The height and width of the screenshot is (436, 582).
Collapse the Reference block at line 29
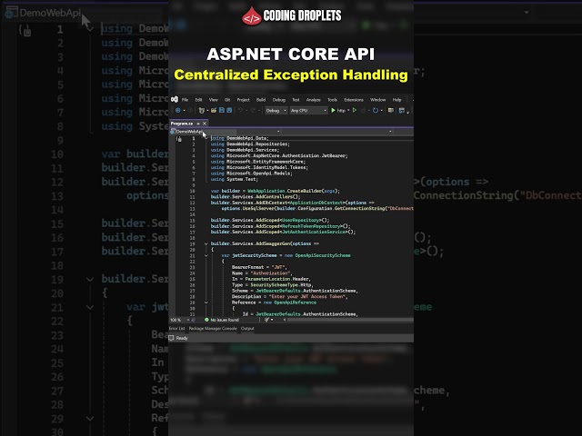(206, 302)
